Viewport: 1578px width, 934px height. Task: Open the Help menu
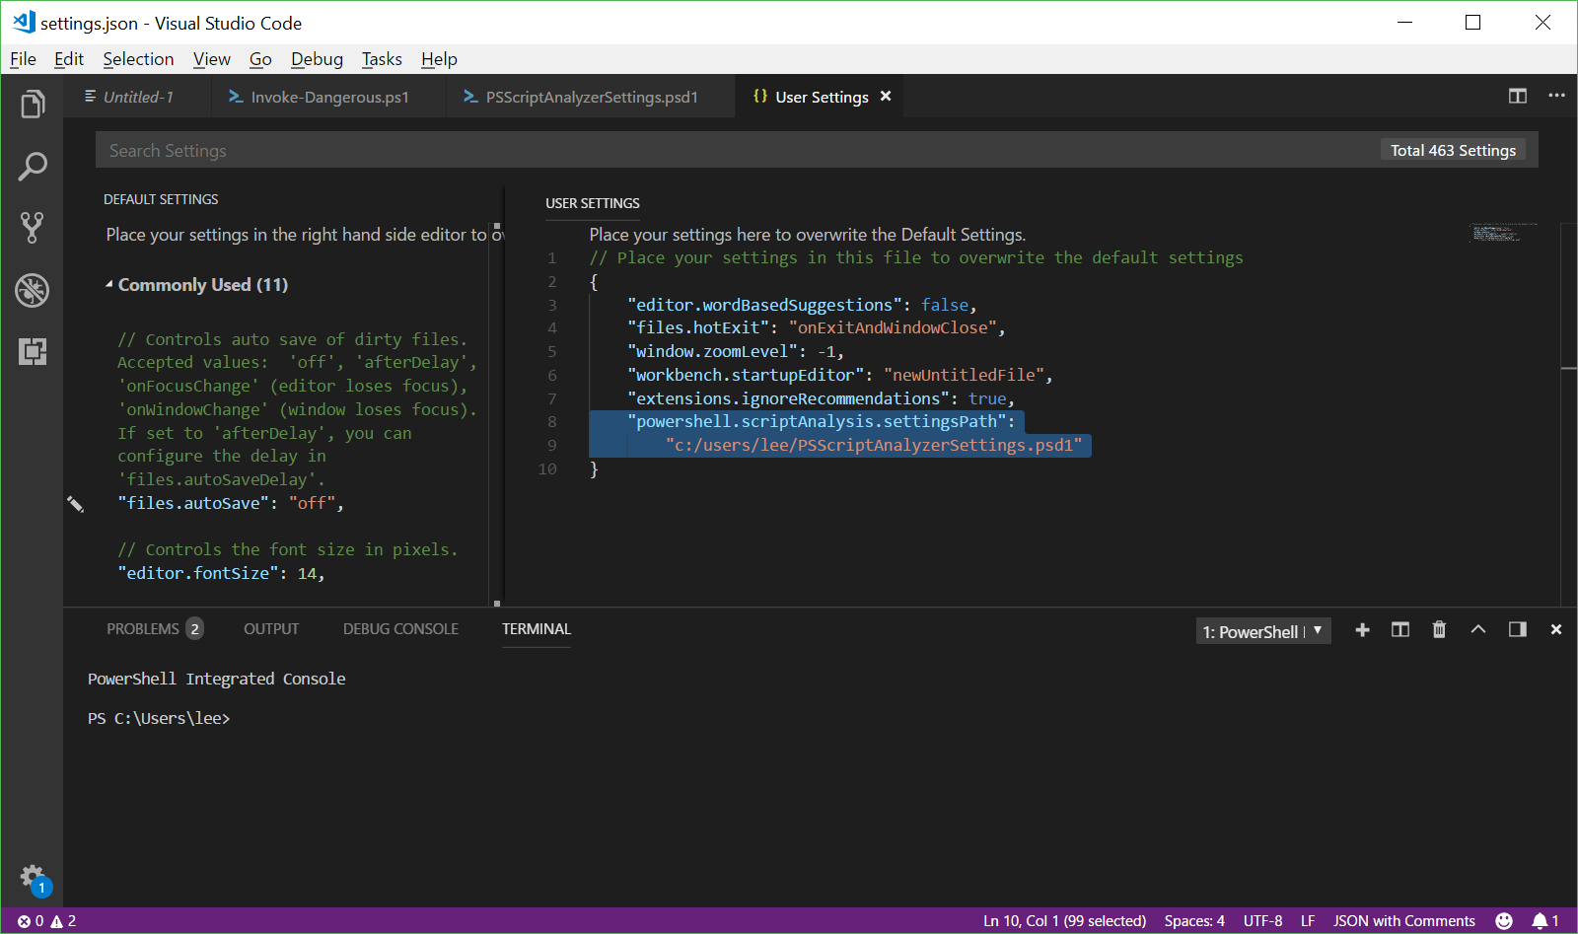click(x=439, y=59)
